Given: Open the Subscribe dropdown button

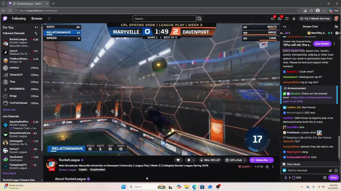Looking at the screenshot, I should tap(262, 160).
